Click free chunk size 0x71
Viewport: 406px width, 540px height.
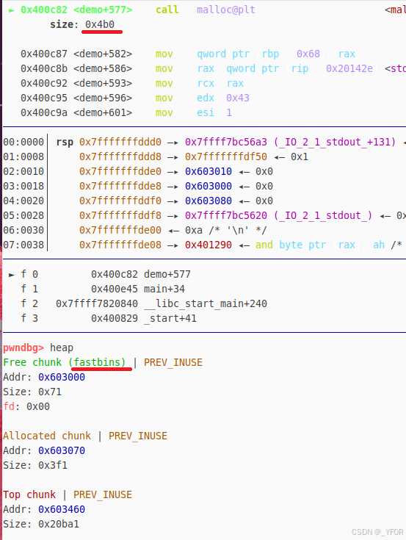49,392
